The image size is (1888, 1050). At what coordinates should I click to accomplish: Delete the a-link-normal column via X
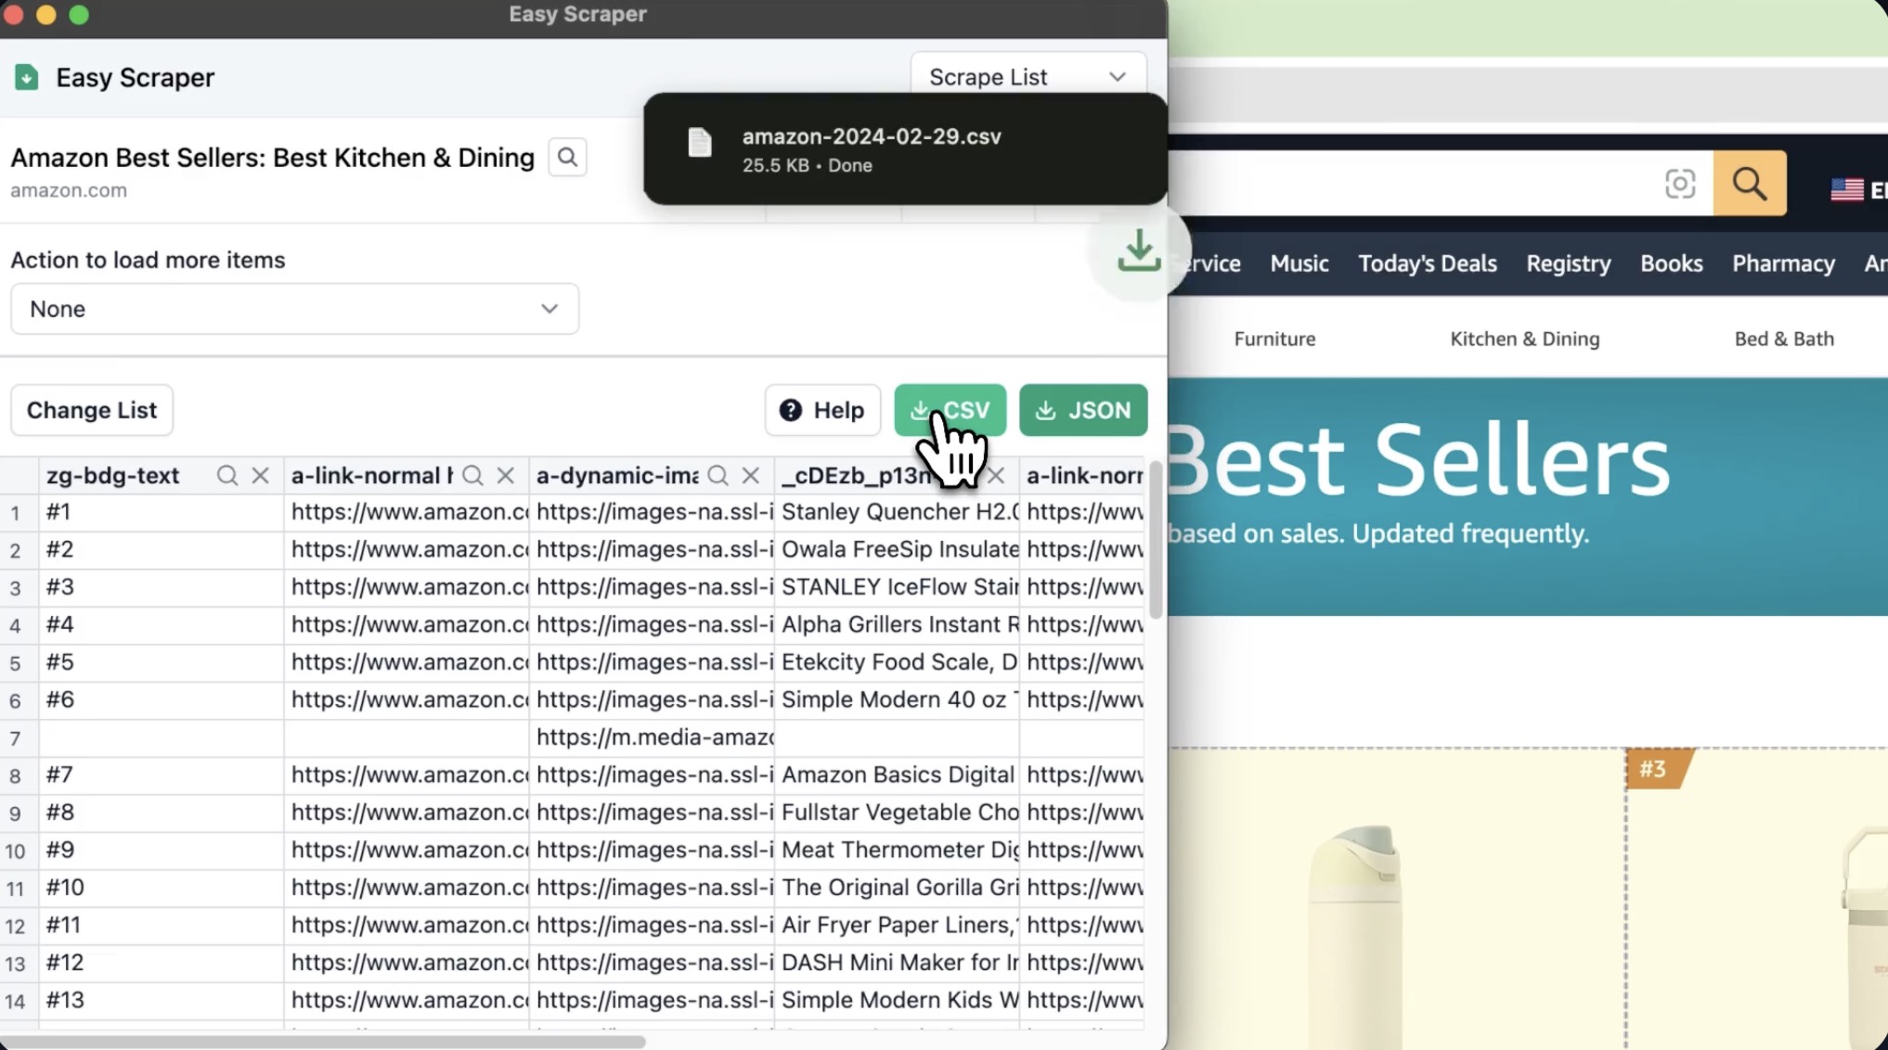pyautogui.click(x=506, y=476)
